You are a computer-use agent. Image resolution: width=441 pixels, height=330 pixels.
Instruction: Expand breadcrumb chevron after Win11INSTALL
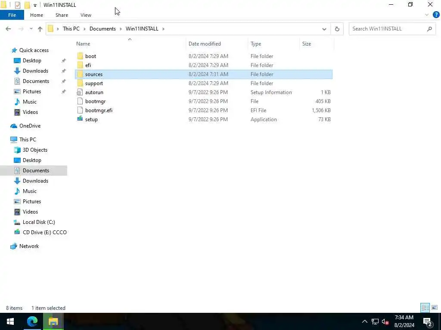pos(163,29)
